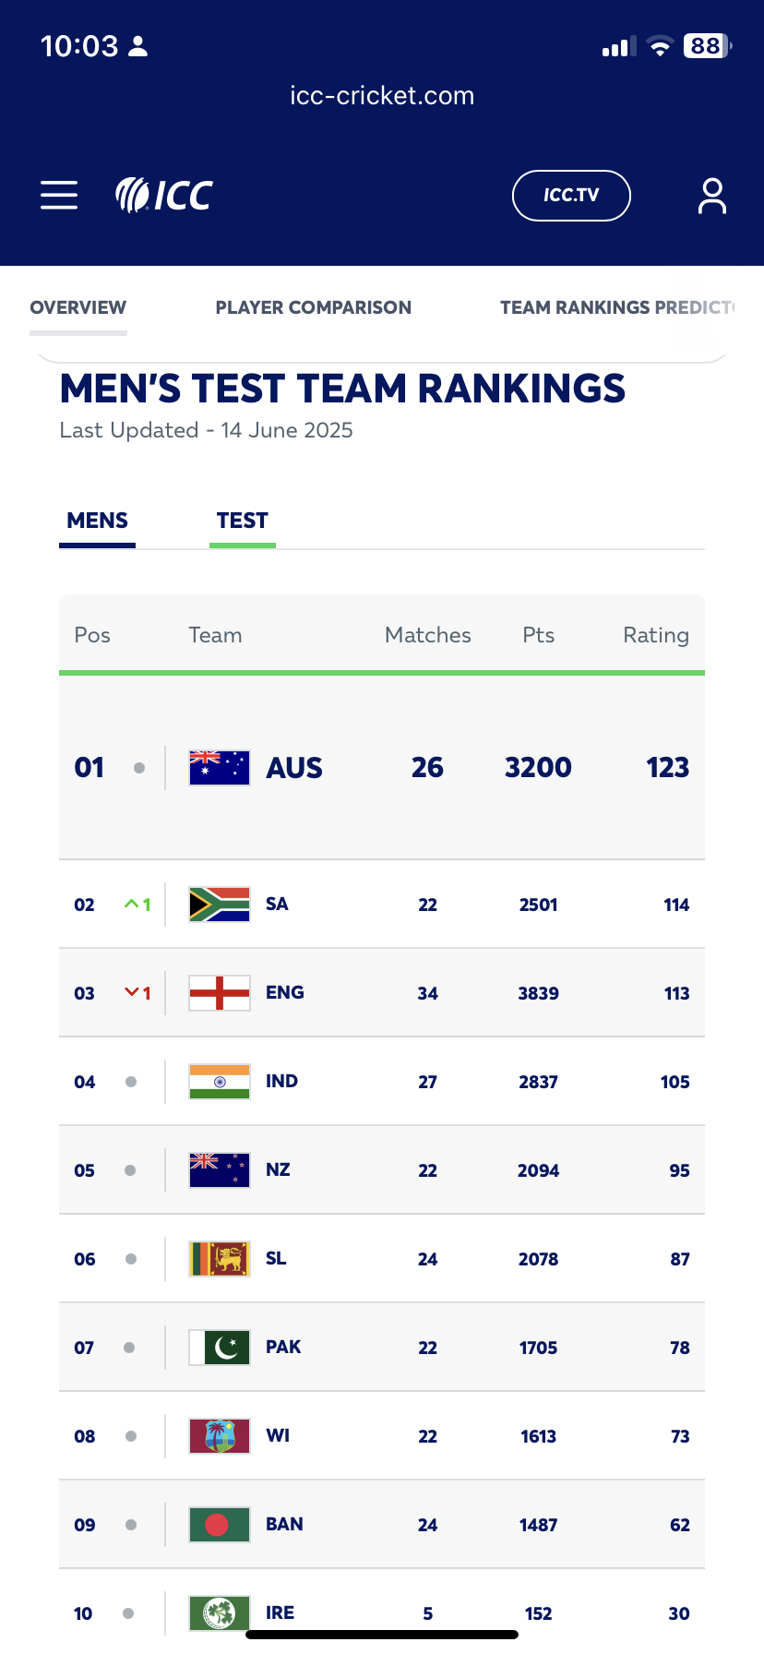
Task: Tap the West Indies flag icon
Action: (220, 1436)
